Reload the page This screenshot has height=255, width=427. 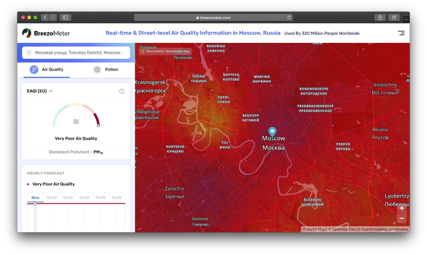point(289,17)
